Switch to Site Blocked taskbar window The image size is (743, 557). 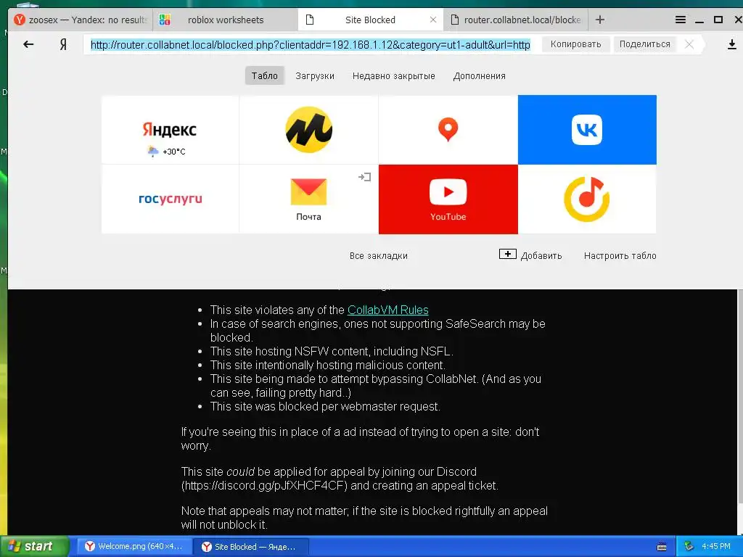[x=251, y=546]
